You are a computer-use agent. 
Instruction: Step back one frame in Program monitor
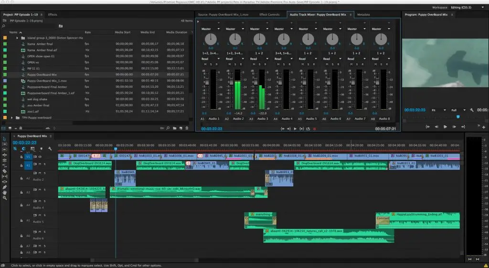(436, 127)
